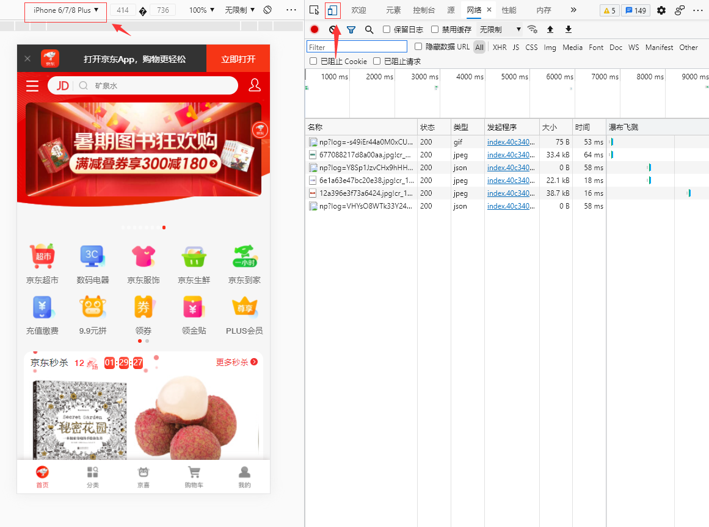Click the export HAR download arrow icon

tap(569, 29)
